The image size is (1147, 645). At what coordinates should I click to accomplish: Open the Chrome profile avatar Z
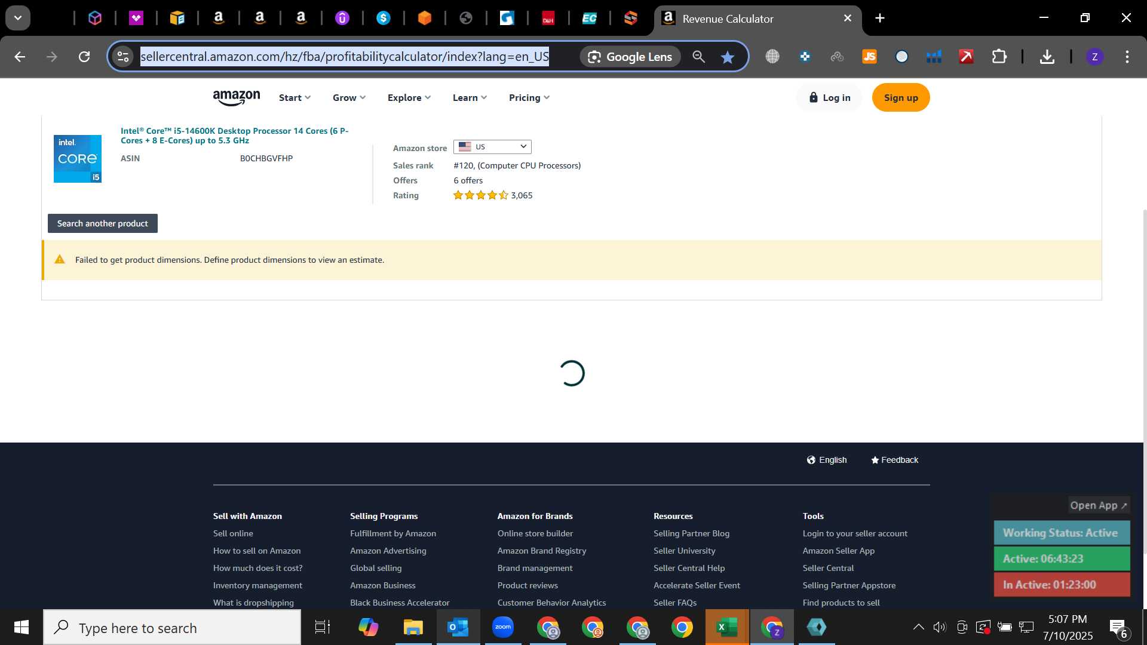[x=1094, y=57]
